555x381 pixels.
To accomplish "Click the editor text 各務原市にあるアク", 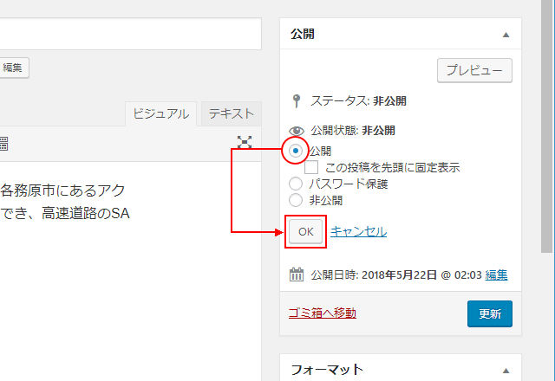I will pos(63,190).
